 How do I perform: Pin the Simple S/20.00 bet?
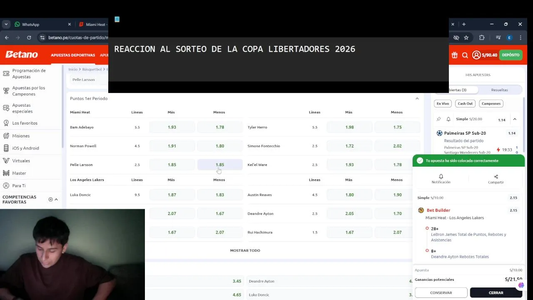(438, 119)
